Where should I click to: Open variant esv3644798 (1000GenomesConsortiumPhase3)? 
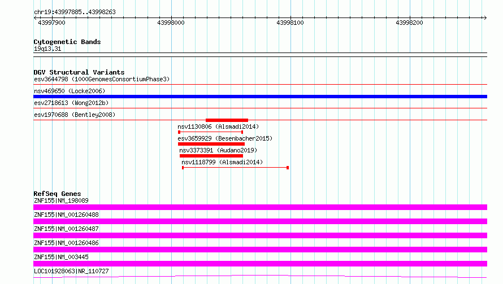[x=102, y=79]
